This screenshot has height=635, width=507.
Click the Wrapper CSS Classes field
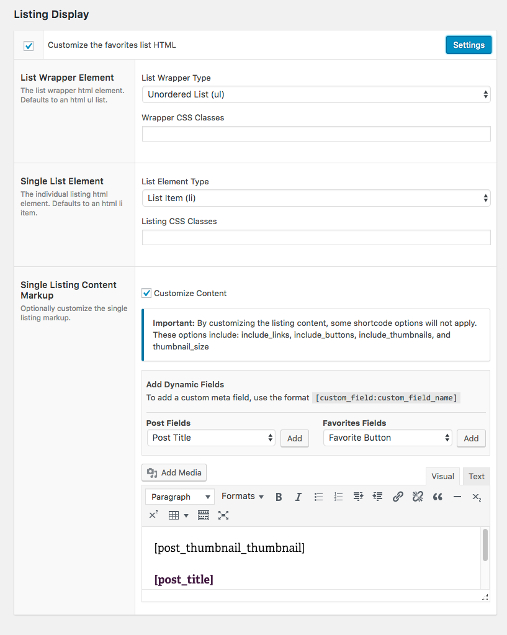(x=316, y=134)
